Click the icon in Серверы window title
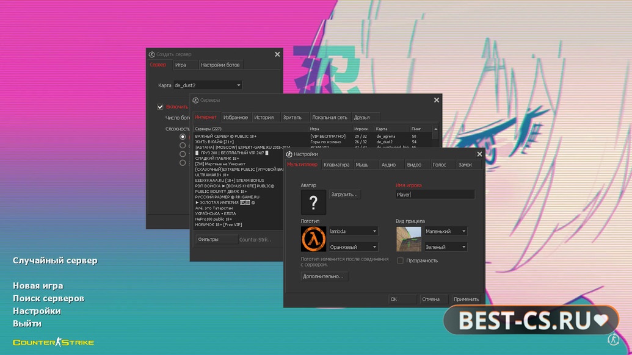 point(195,100)
